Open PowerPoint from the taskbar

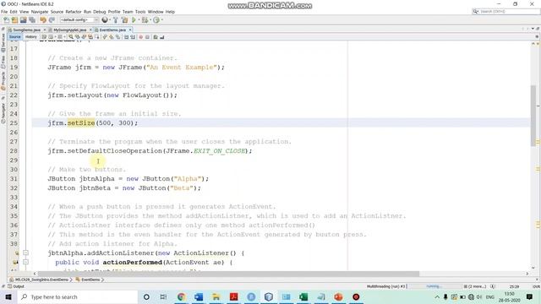[x=338, y=296]
